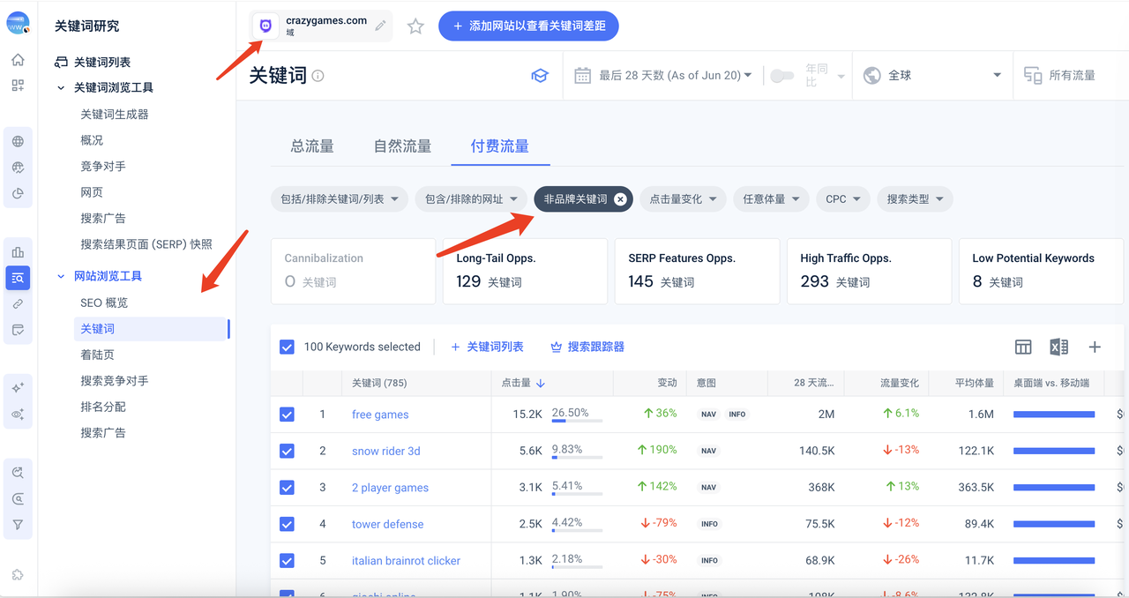The width and height of the screenshot is (1129, 598).
Task: Remove the 非品牌关键词 filter with X
Action: point(620,199)
